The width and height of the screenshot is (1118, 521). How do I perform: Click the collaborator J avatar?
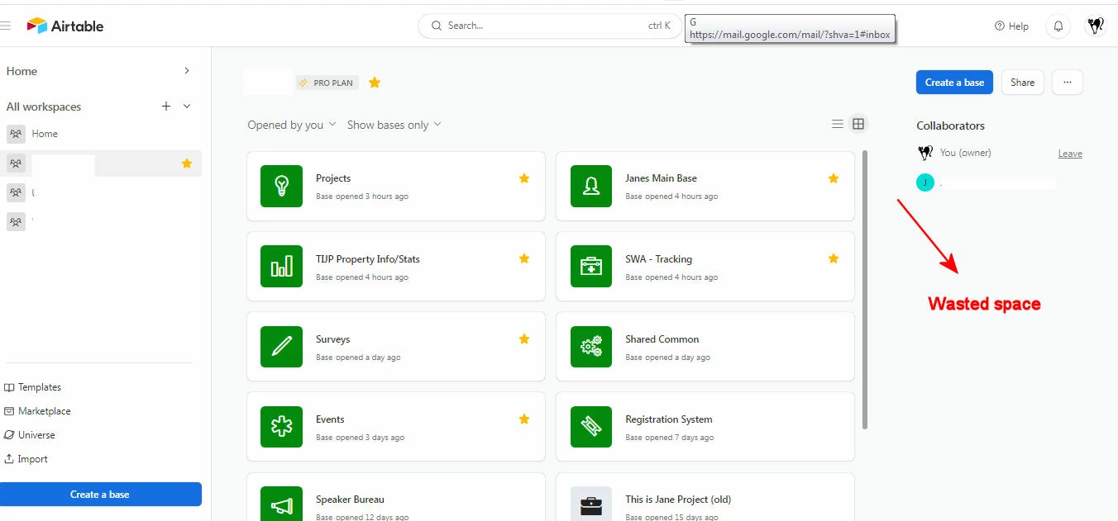[925, 182]
